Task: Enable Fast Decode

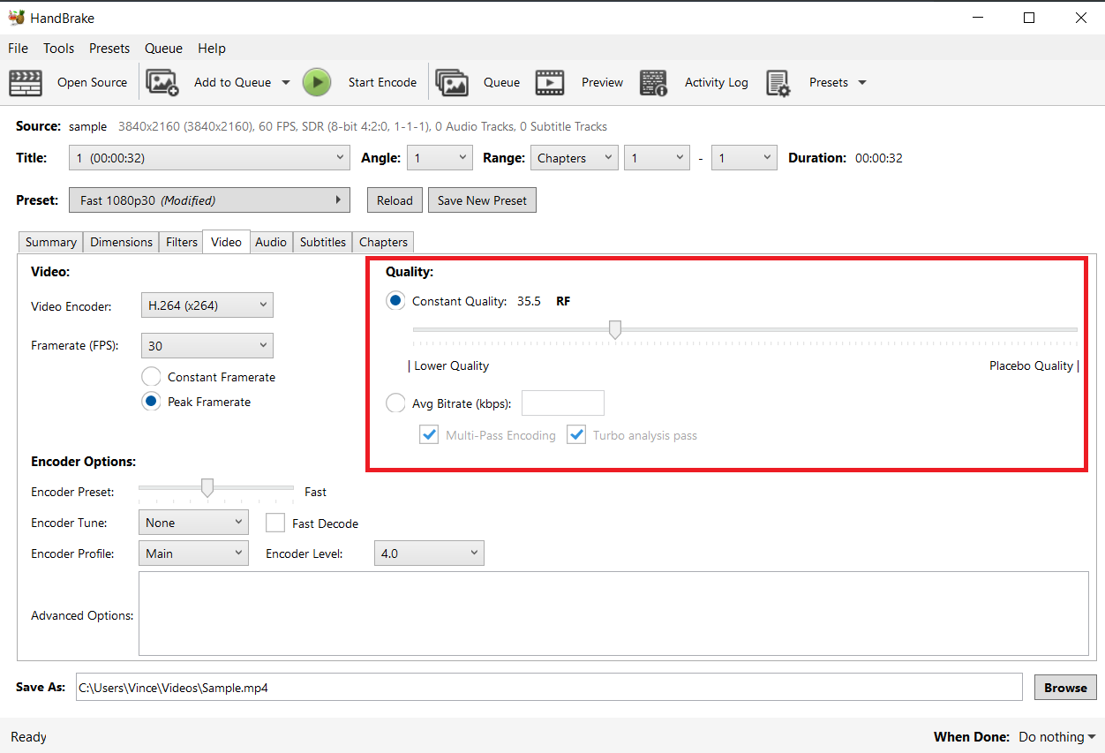Action: (275, 523)
